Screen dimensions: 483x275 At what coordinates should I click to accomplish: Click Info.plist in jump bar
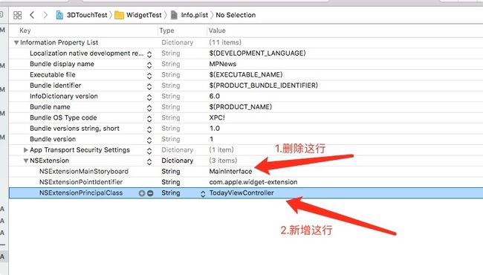click(x=189, y=15)
